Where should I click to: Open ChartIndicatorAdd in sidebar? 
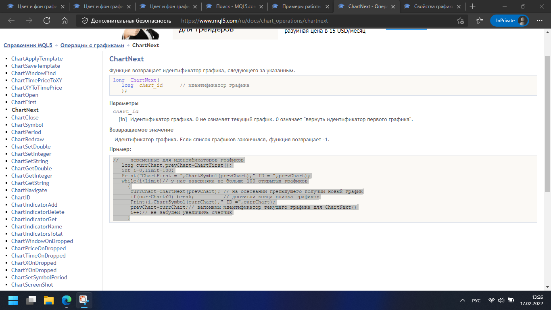tap(34, 205)
